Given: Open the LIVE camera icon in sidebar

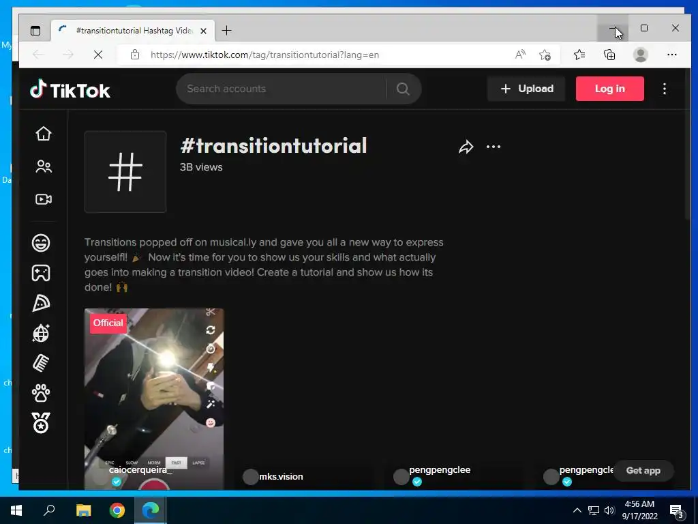Looking at the screenshot, I should click(44, 199).
